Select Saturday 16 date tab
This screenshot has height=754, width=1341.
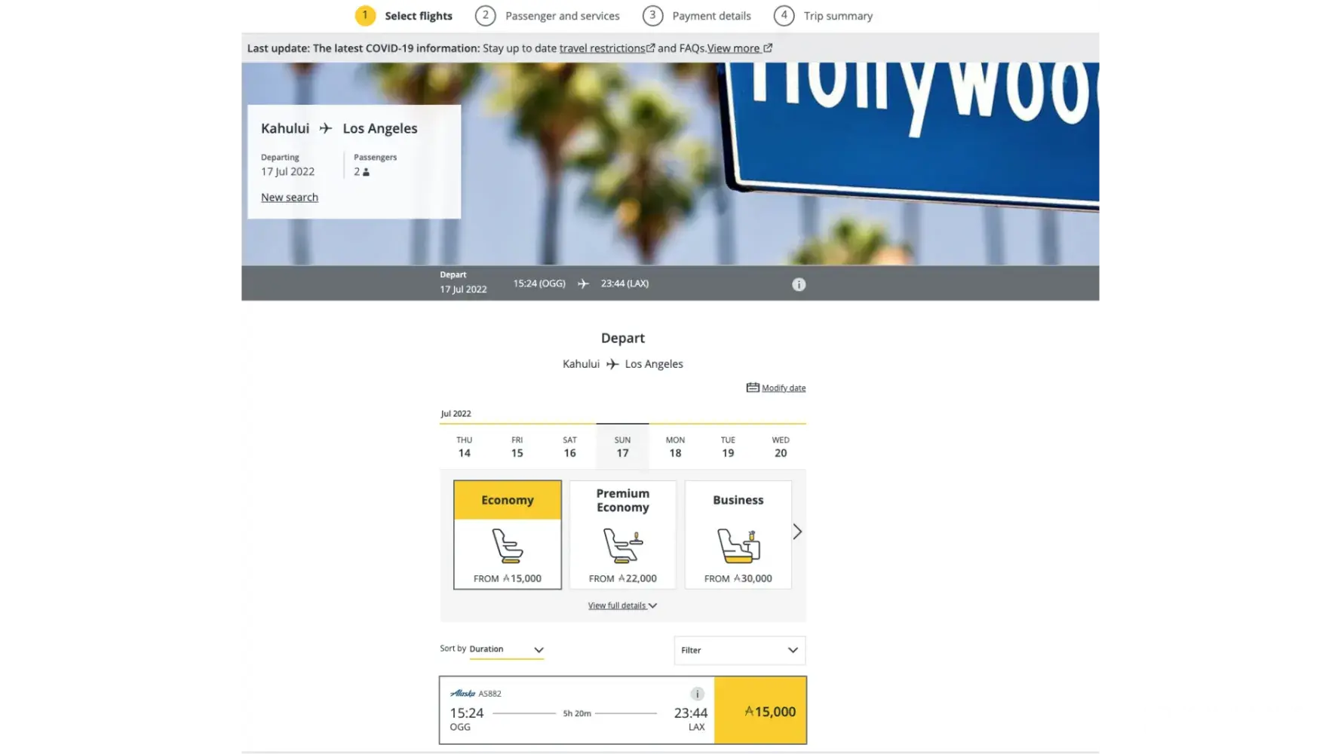pos(570,447)
